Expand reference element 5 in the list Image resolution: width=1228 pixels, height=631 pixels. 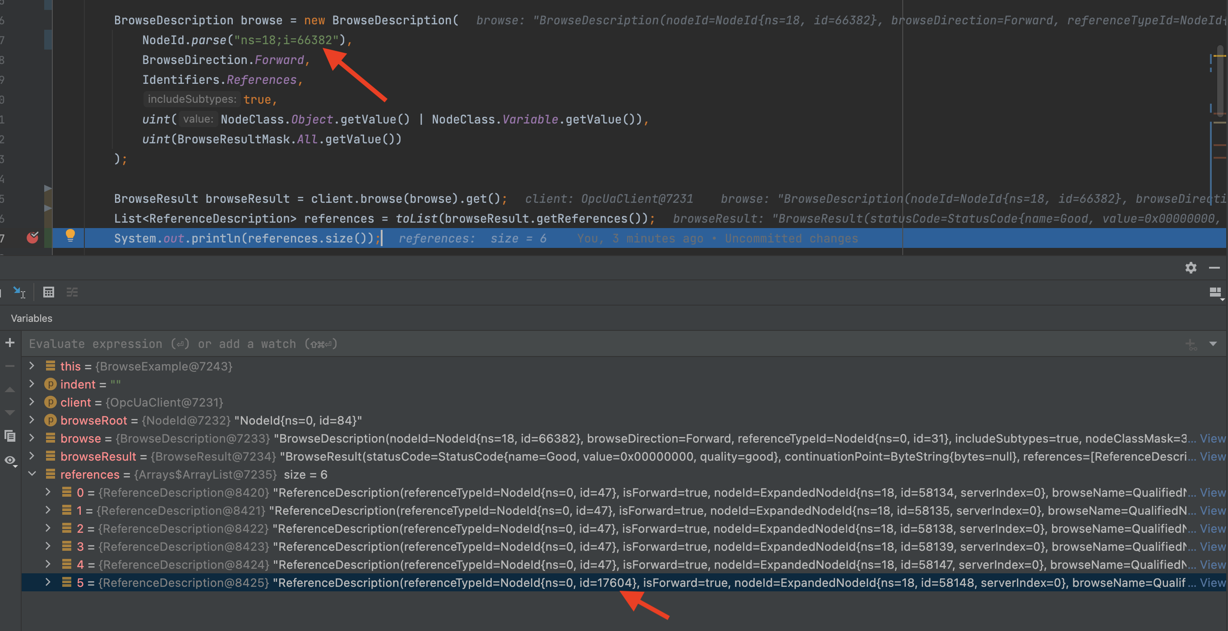tap(48, 582)
